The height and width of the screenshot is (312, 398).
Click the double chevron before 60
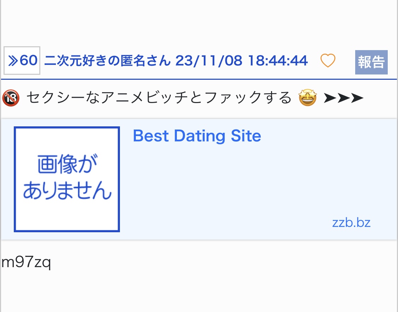[x=13, y=61]
